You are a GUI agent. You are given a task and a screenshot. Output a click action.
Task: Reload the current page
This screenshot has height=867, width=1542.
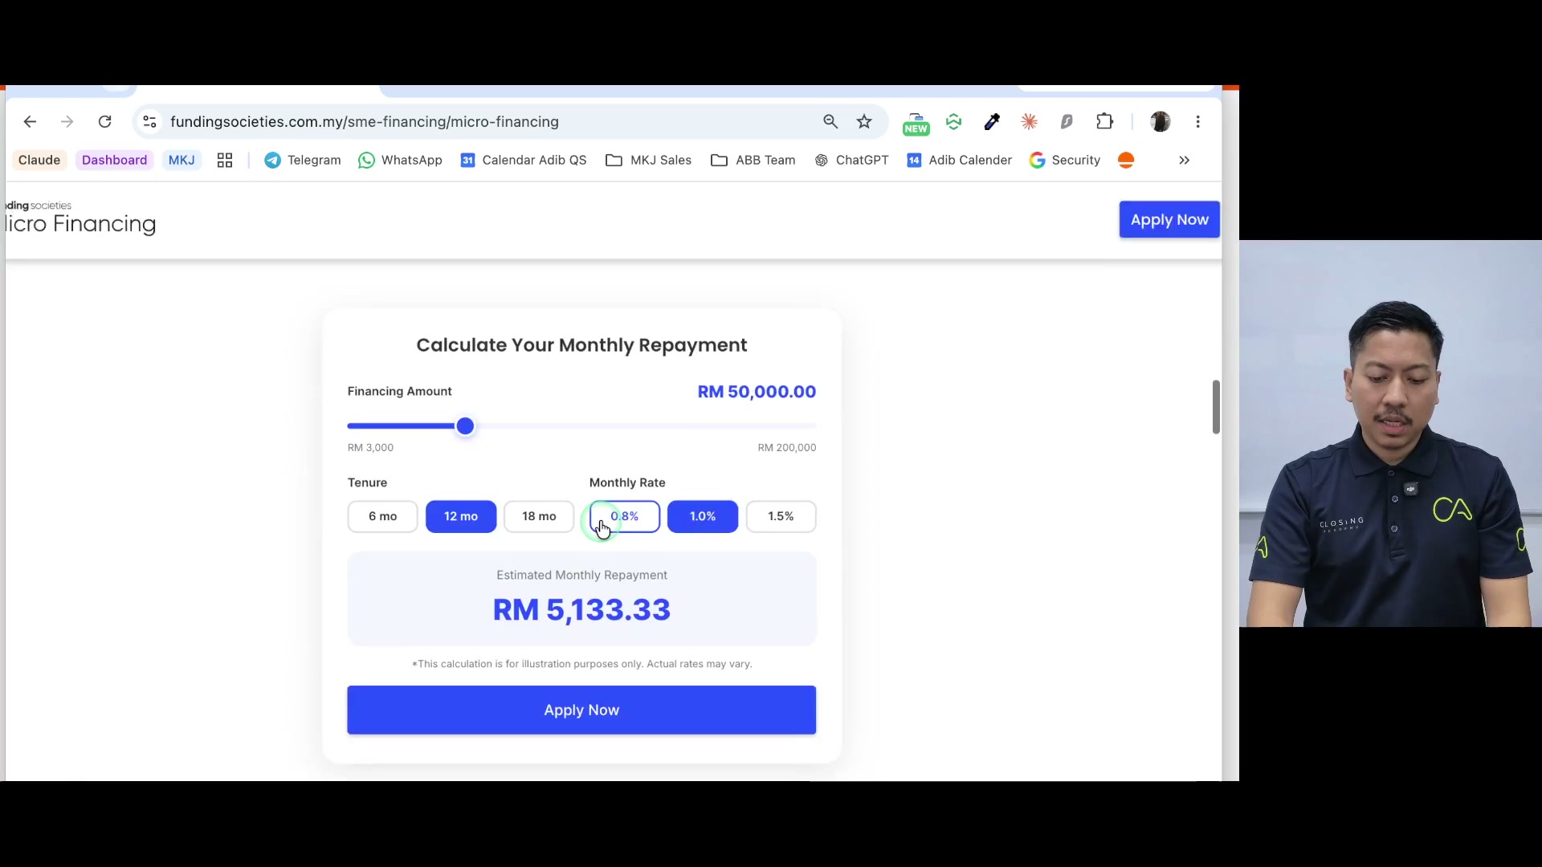[105, 122]
